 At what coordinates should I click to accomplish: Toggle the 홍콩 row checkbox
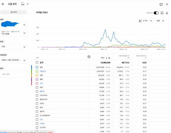[37, 79]
